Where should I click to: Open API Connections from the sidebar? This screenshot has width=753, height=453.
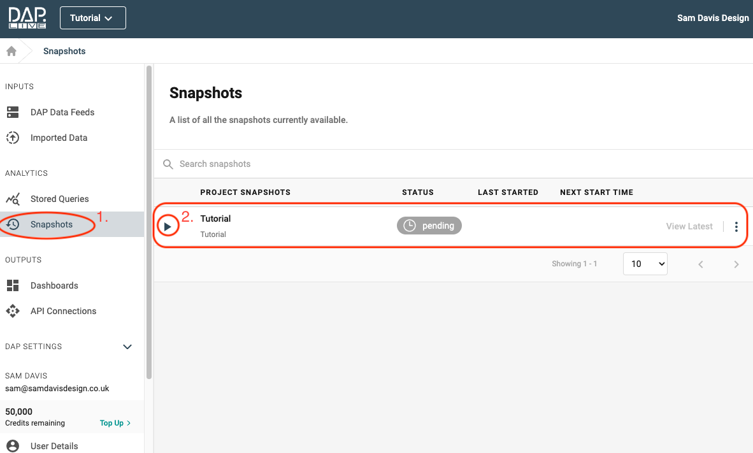click(63, 311)
